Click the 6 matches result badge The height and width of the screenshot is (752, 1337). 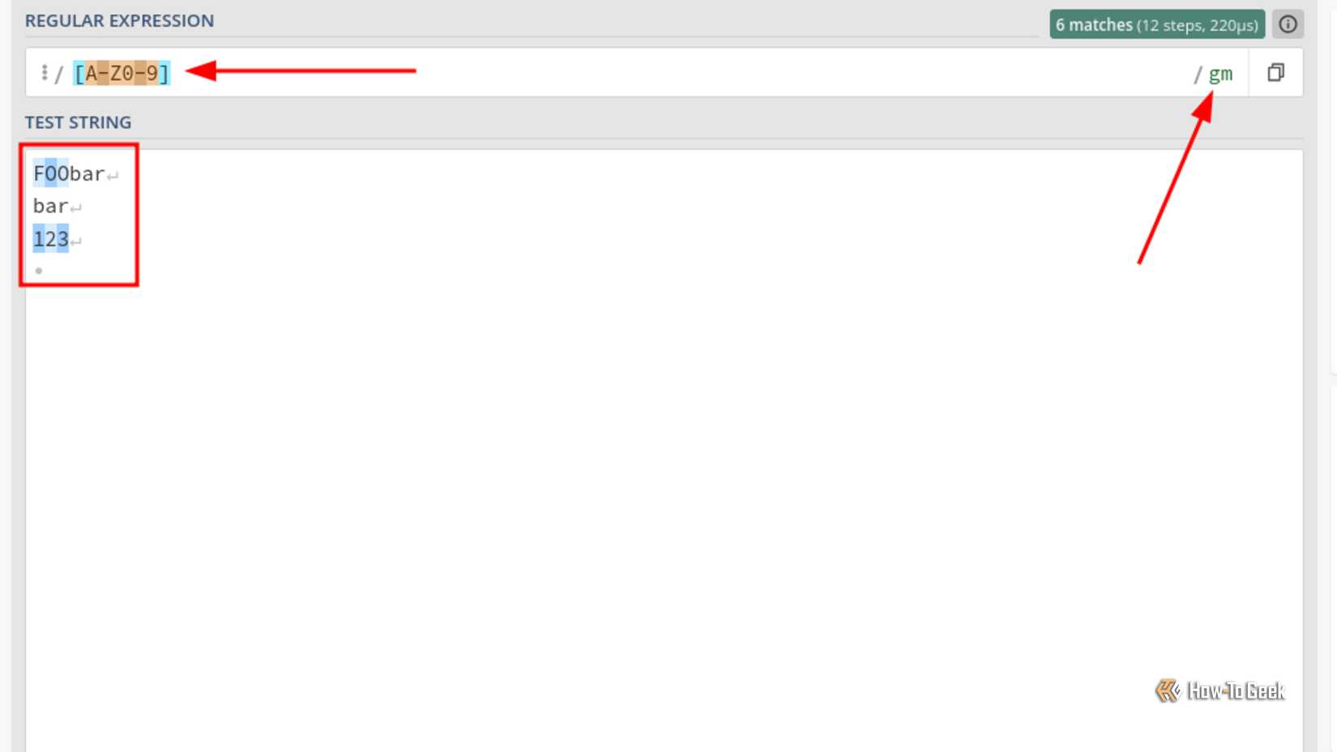[x=1157, y=24]
